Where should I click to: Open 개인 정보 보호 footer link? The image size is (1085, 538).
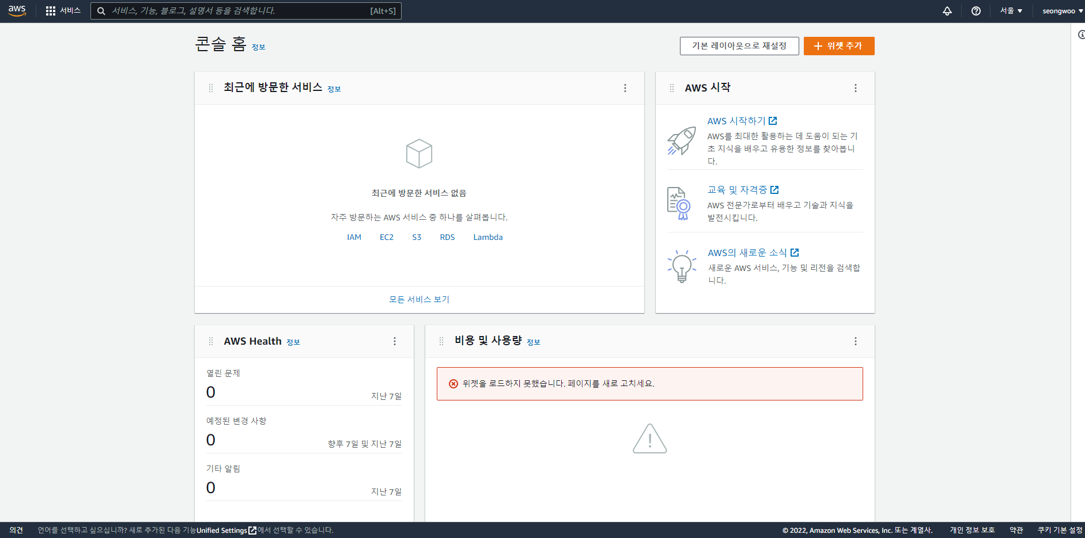[x=972, y=530]
